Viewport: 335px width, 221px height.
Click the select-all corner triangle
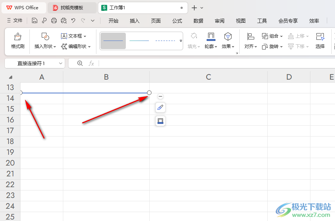pyautogui.click(x=11, y=77)
